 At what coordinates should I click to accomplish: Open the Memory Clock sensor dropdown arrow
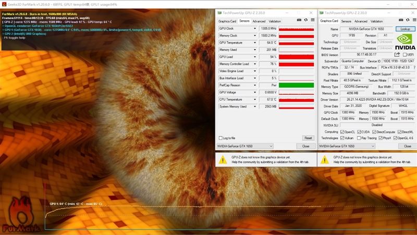255,35
